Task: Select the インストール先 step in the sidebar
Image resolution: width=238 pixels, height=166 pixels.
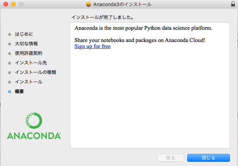Action: pyautogui.click(x=31, y=63)
